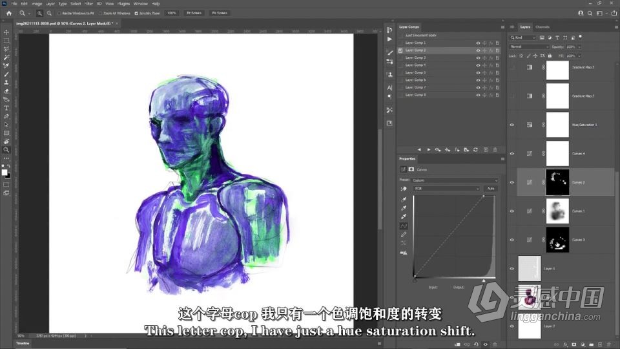The image size is (620, 349).
Task: Open the RGB channel dropdown
Action: pos(446,188)
